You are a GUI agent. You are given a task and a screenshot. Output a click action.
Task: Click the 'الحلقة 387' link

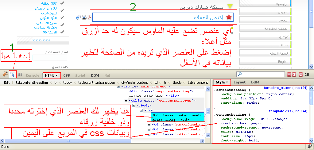click(49, 3)
